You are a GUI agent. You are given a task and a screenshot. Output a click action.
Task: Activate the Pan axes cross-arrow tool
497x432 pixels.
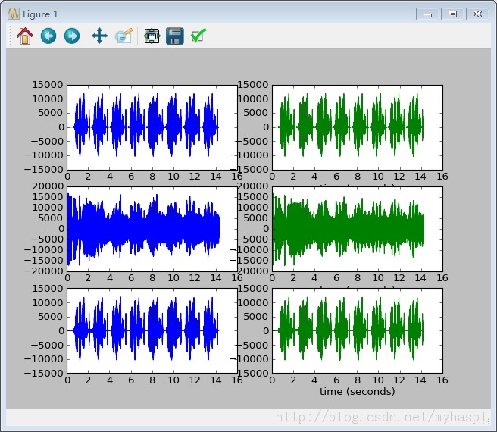click(x=99, y=36)
